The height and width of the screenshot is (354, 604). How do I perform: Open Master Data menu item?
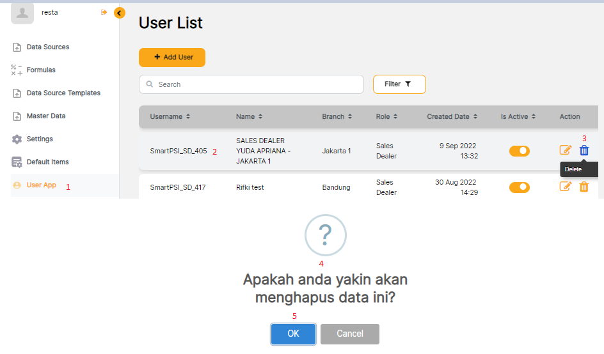(x=45, y=116)
